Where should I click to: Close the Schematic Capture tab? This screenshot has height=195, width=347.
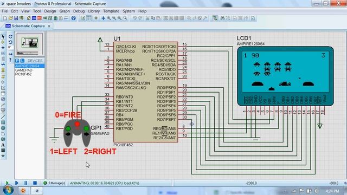[x=49, y=26]
